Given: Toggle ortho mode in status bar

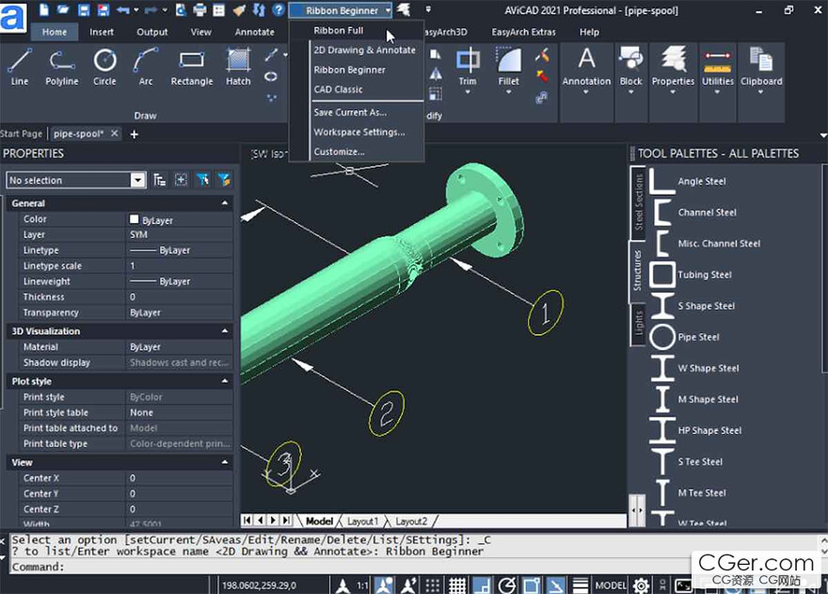Looking at the screenshot, I should point(482,586).
